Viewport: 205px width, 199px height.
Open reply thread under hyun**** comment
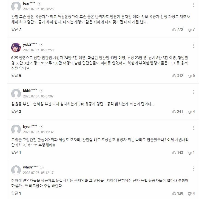pos(16,152)
